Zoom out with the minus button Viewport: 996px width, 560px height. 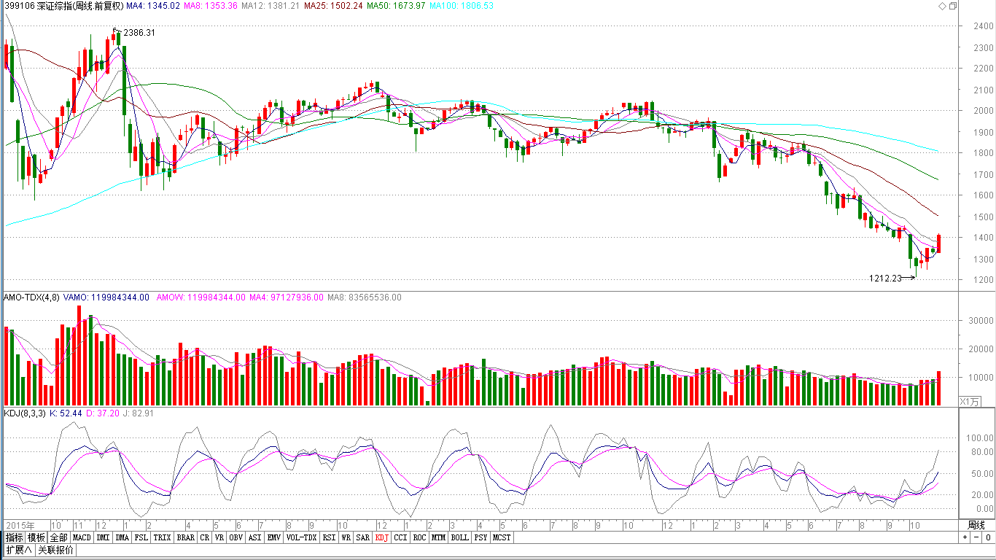976,537
